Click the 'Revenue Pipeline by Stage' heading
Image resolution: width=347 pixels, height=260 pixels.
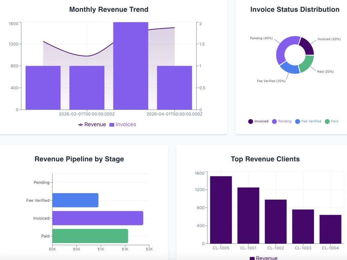point(79,159)
